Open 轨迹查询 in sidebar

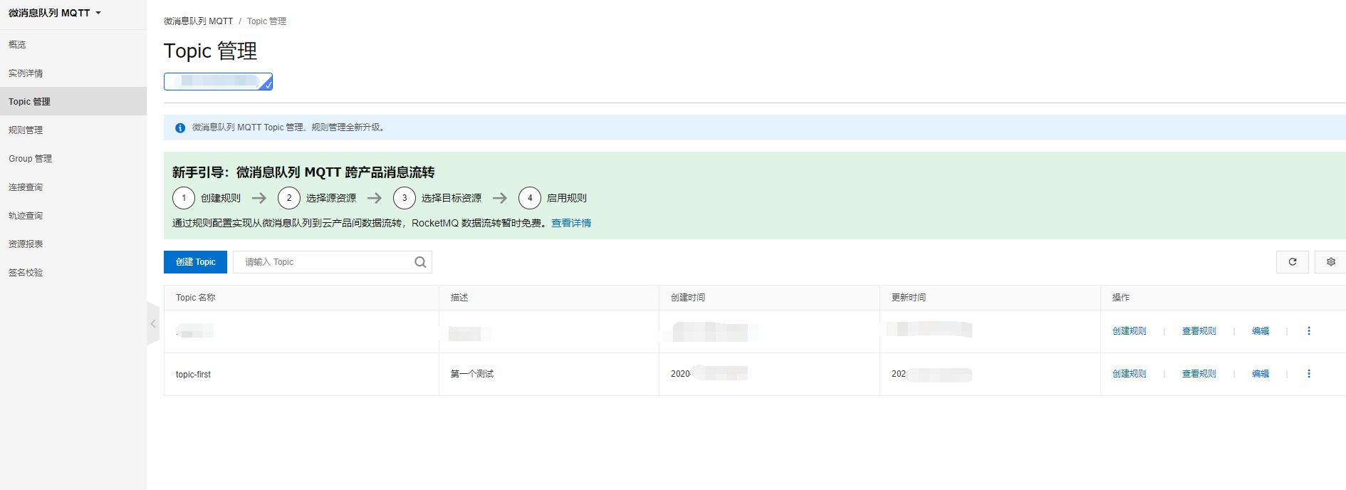click(x=26, y=215)
